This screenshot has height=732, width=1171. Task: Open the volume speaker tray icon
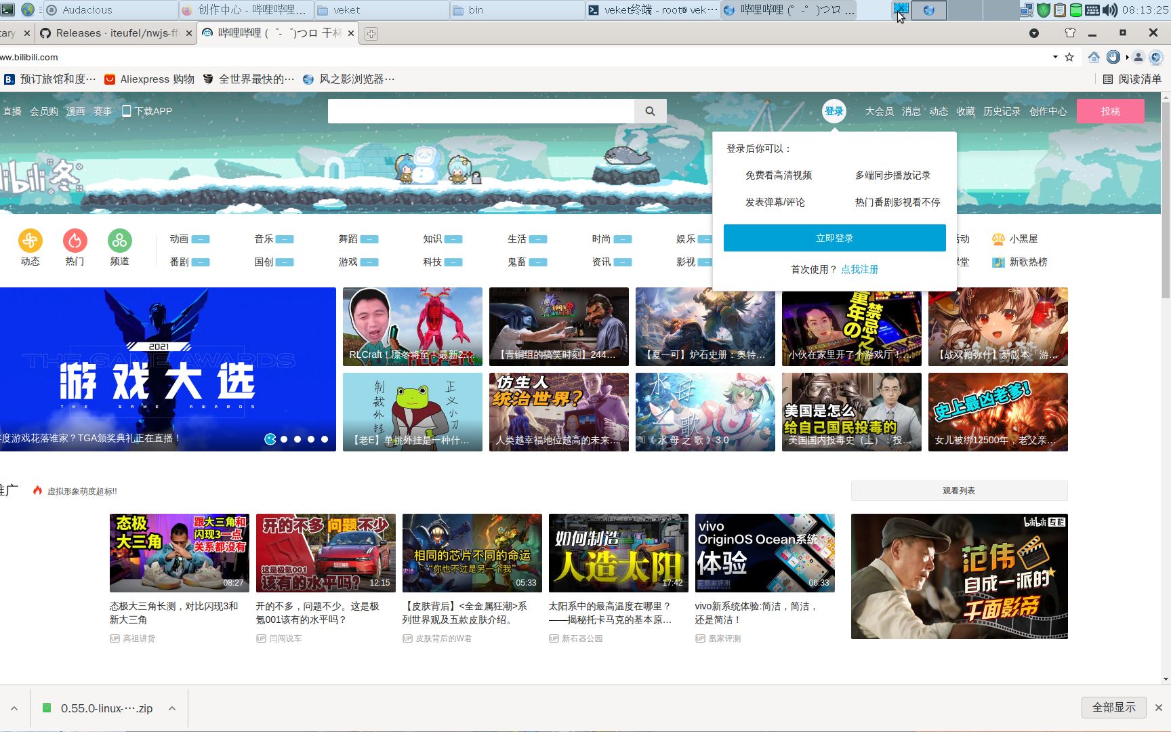pos(1109,9)
